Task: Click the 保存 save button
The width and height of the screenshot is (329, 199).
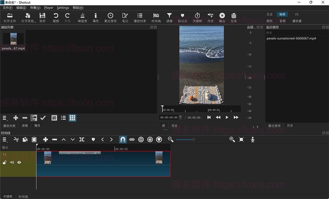Action: pos(42,18)
